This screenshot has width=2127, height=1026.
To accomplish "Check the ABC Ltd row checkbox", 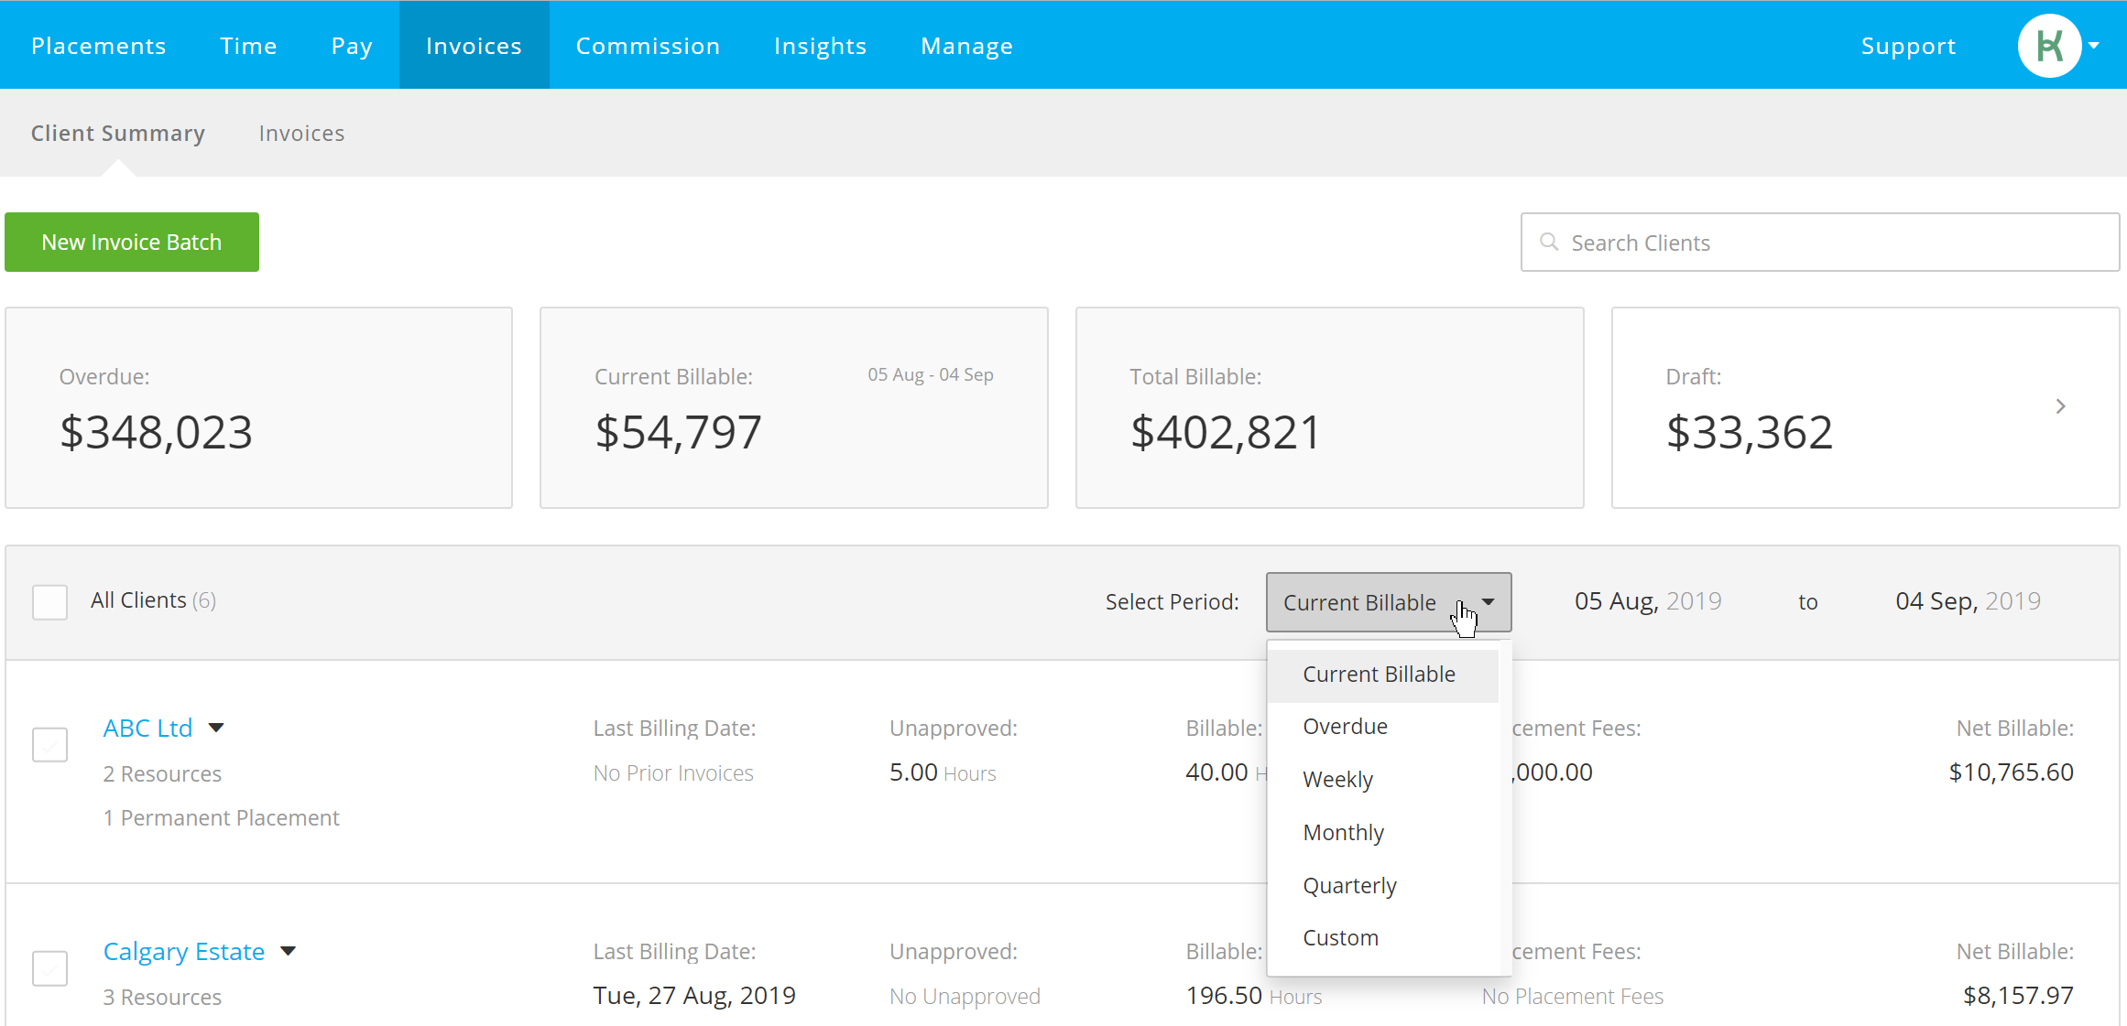I will (x=50, y=744).
